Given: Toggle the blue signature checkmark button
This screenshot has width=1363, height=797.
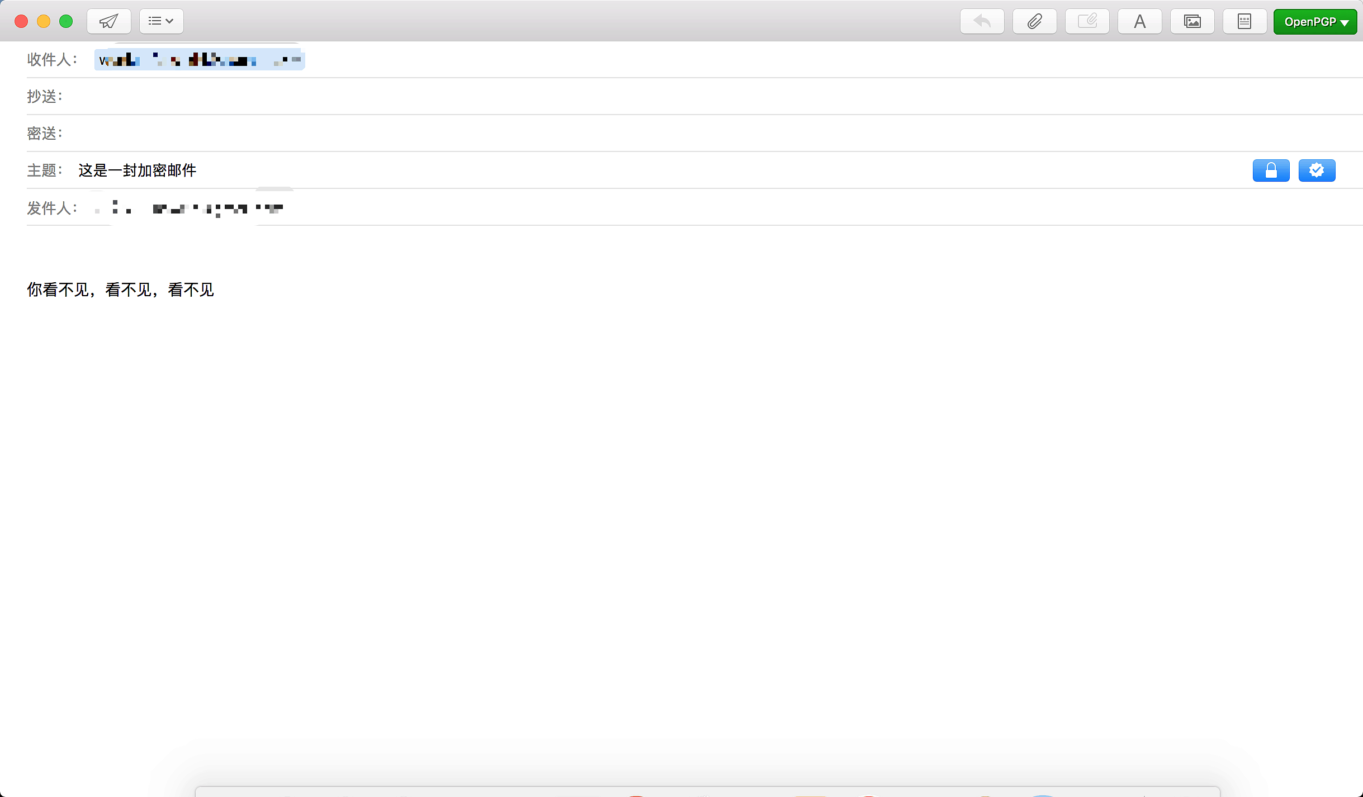Looking at the screenshot, I should pyautogui.click(x=1317, y=170).
